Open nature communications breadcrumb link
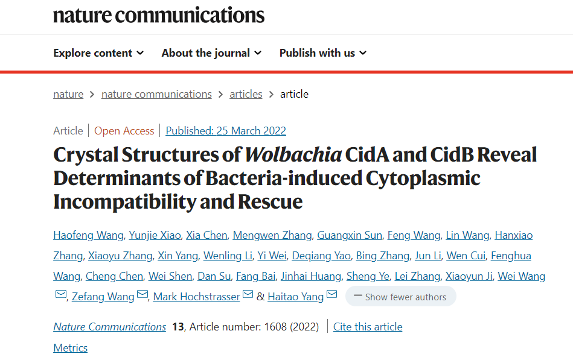The image size is (573, 360). [156, 94]
